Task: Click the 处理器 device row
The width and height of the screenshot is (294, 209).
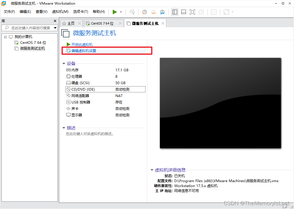Action: [105, 76]
